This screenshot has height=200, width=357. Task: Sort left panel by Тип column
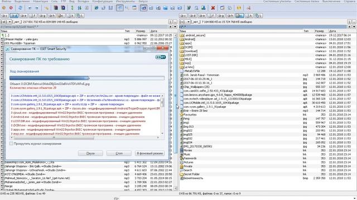click(127, 31)
